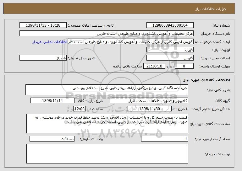Click the label حداقل تاریخ اعتبار قیمت

coord(211,109)
